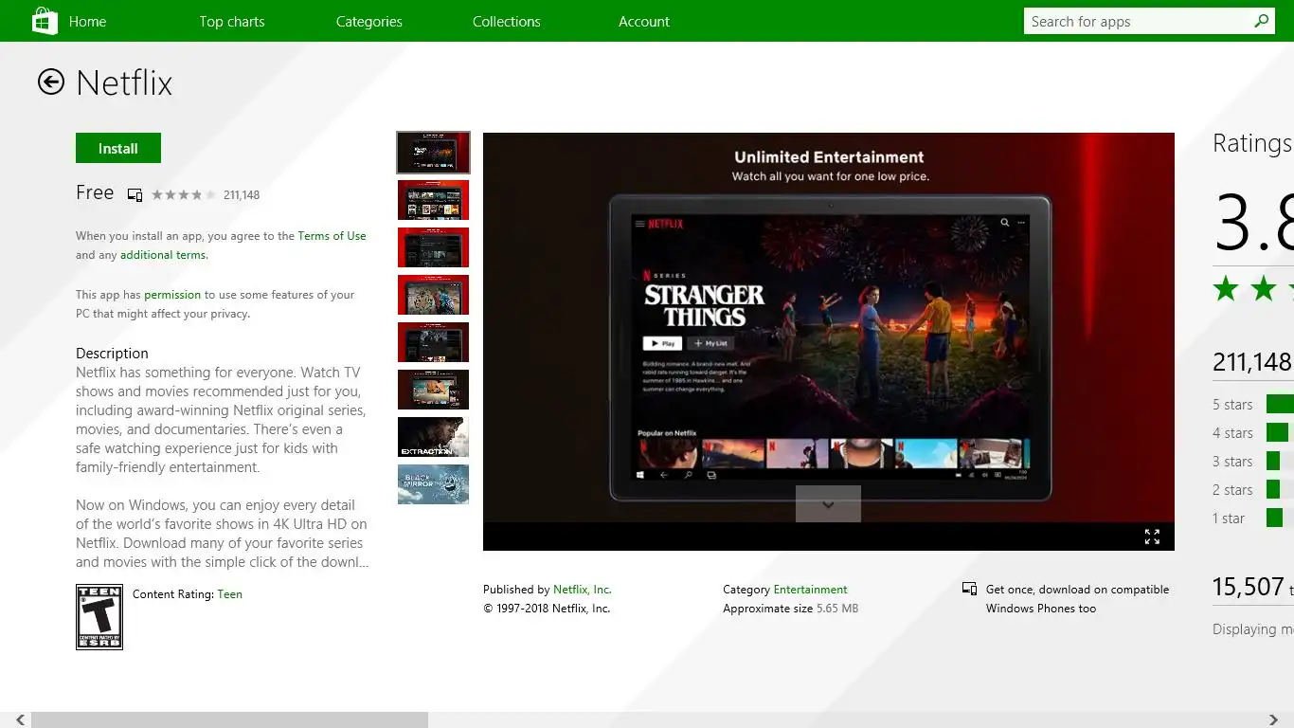Open Categories menu
The image size is (1294, 728).
(369, 22)
